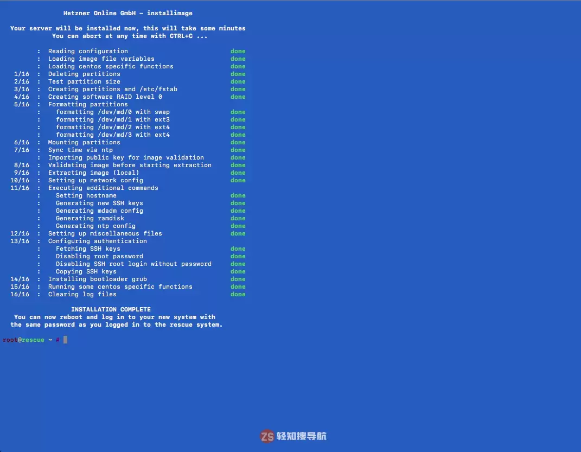Select the INSTALLATION COMPLETE heading
Screen dimensions: 581x452
point(111,309)
